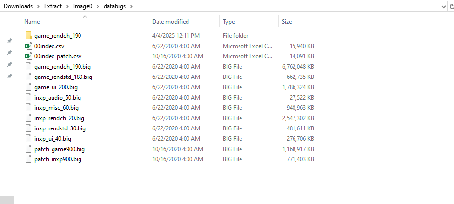
Task: Click the 00index.csv Excel file icon
Action: 28,46
